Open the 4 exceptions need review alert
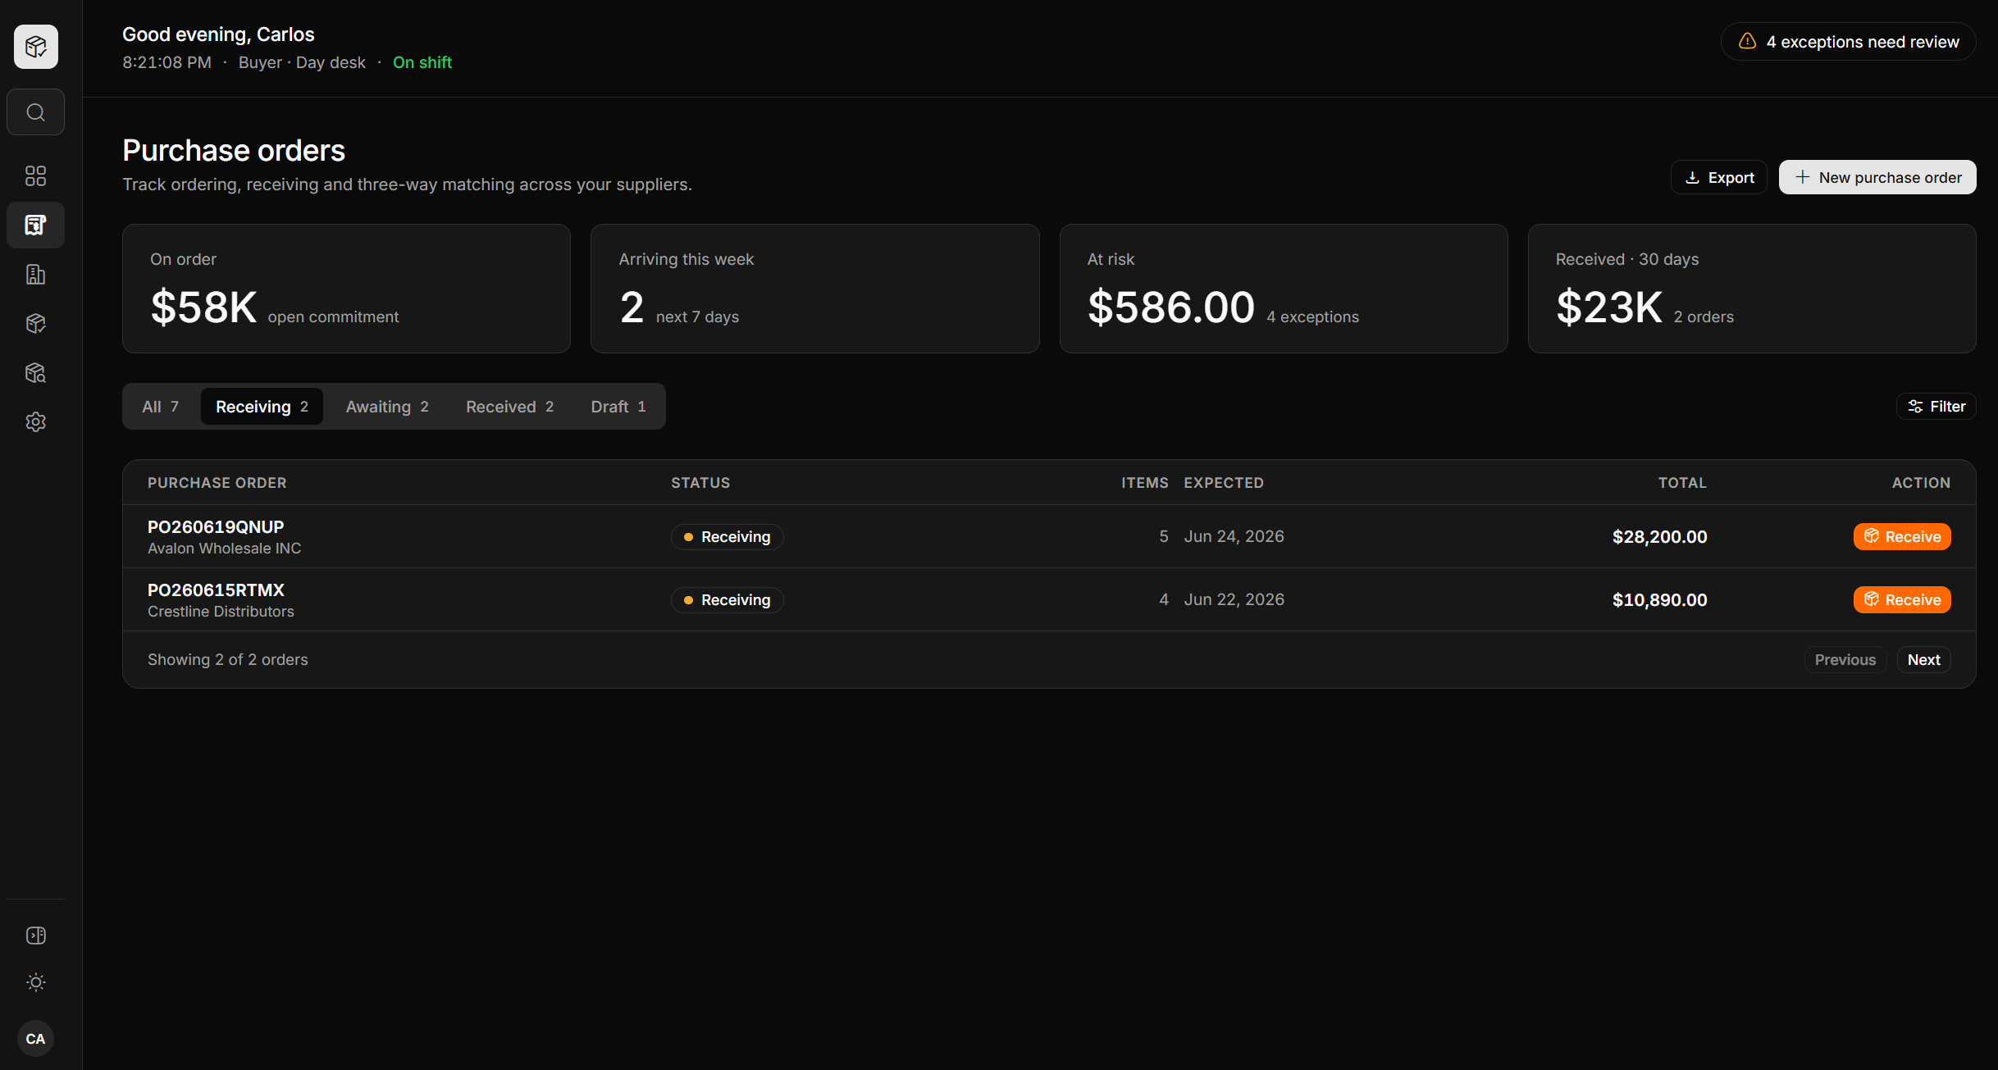Image resolution: width=1998 pixels, height=1070 pixels. coord(1849,41)
